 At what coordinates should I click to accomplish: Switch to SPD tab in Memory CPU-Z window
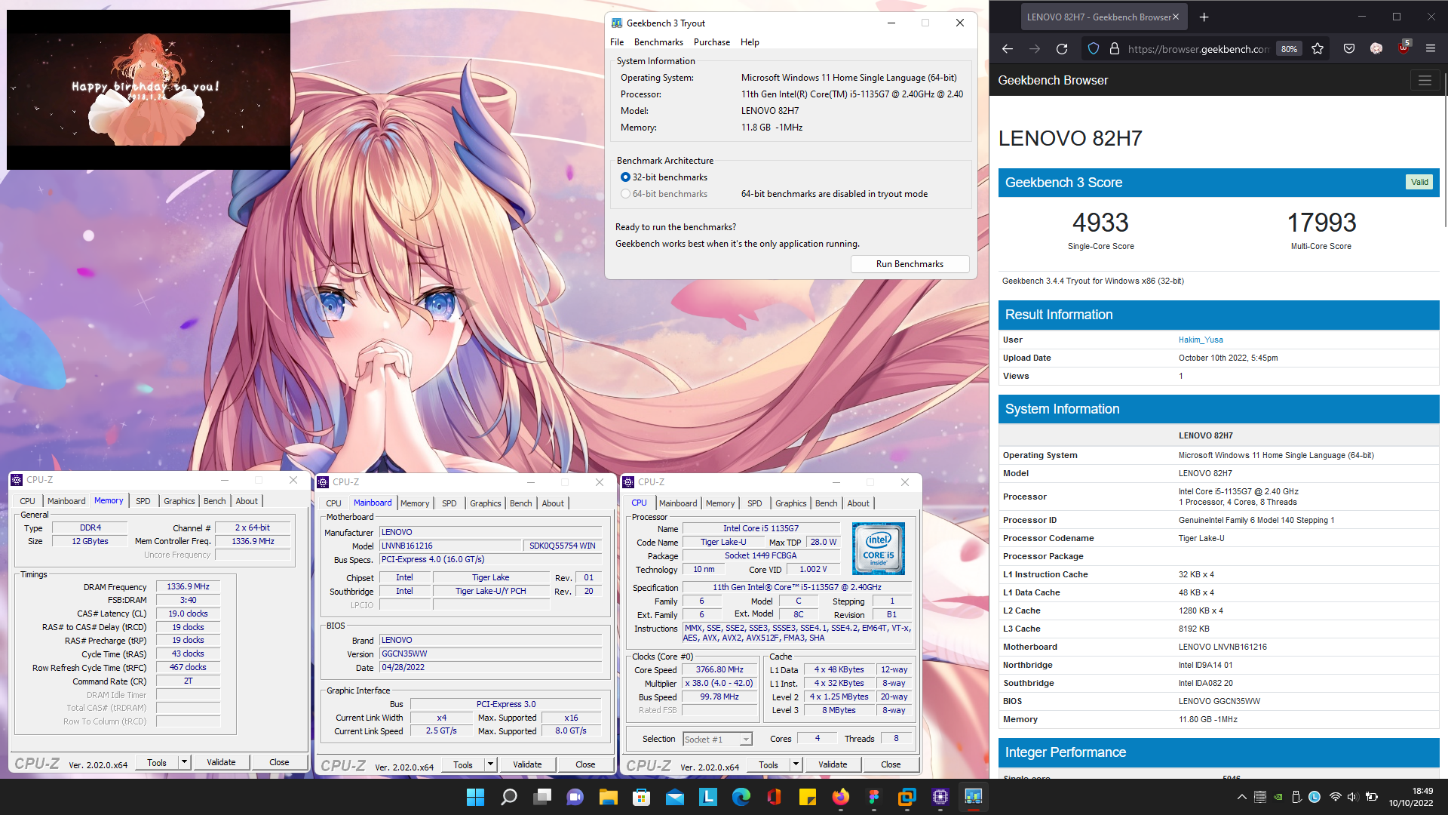tap(143, 501)
